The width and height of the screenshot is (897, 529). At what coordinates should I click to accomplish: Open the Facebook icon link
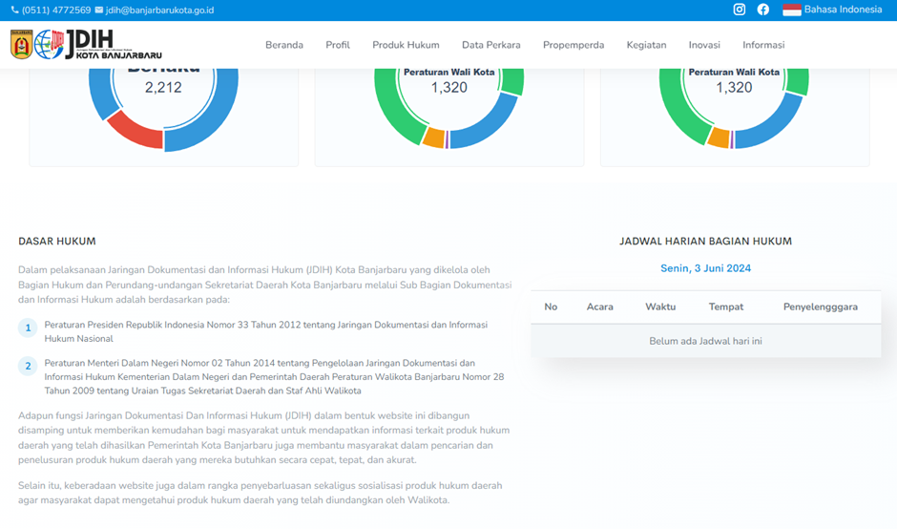tap(762, 10)
